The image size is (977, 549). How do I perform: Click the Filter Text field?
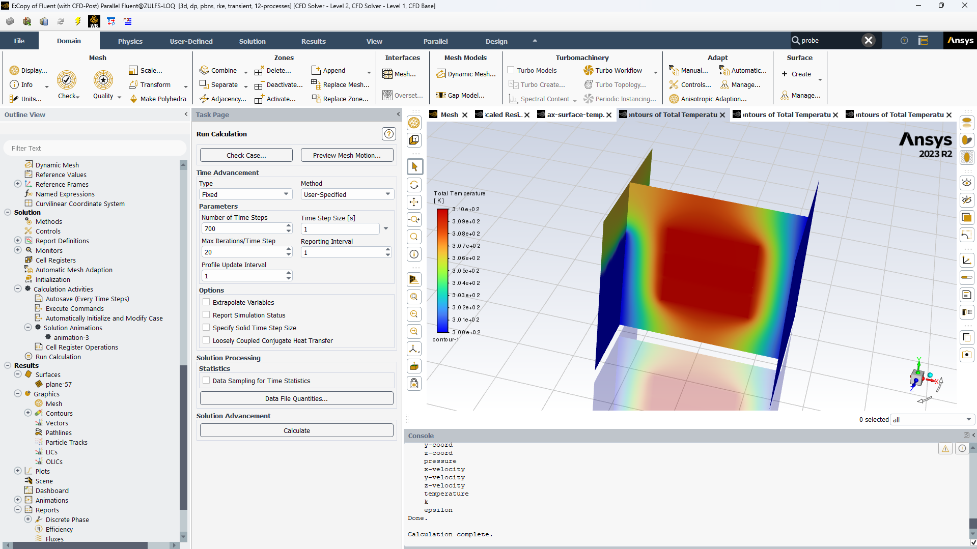pyautogui.click(x=95, y=148)
